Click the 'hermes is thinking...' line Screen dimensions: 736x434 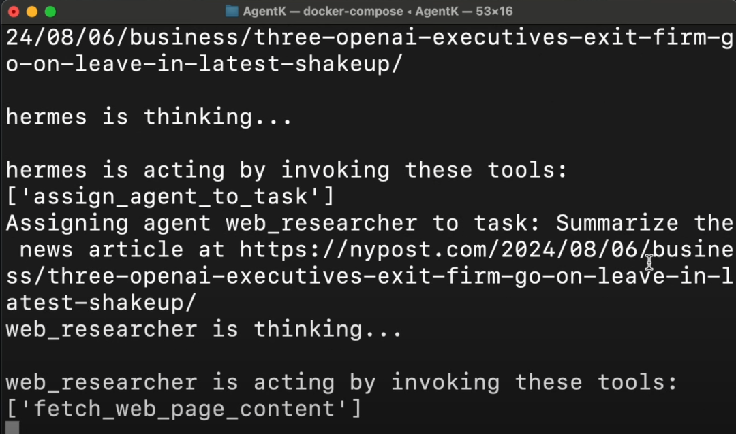(149, 117)
